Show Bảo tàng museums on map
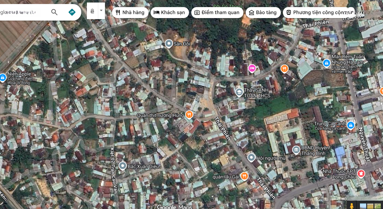This screenshot has height=209, width=383. pyautogui.click(x=263, y=12)
